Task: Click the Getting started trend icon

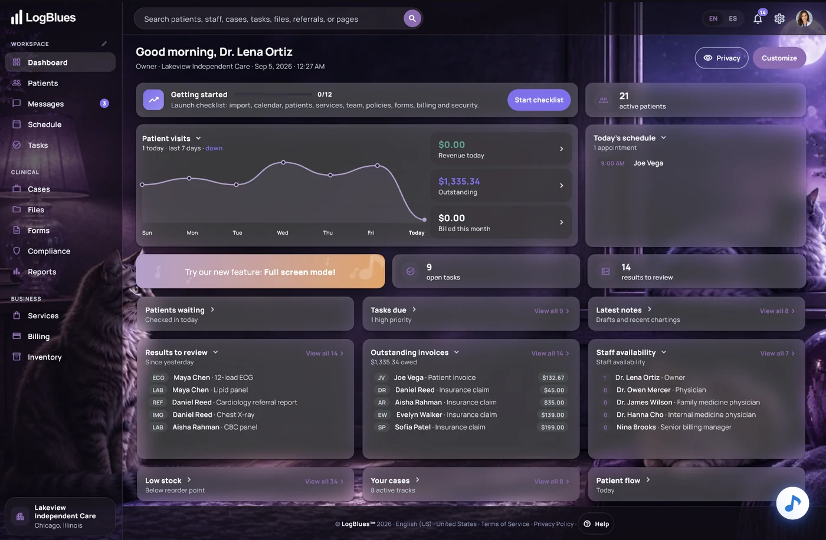Action: coord(153,100)
